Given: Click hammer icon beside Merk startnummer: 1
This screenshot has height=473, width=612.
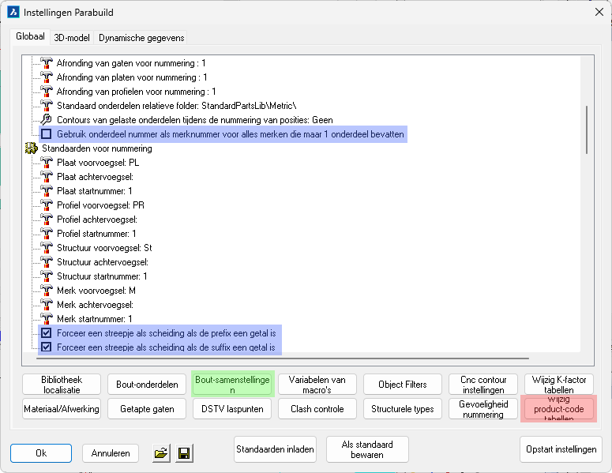Looking at the screenshot, I should coord(46,319).
